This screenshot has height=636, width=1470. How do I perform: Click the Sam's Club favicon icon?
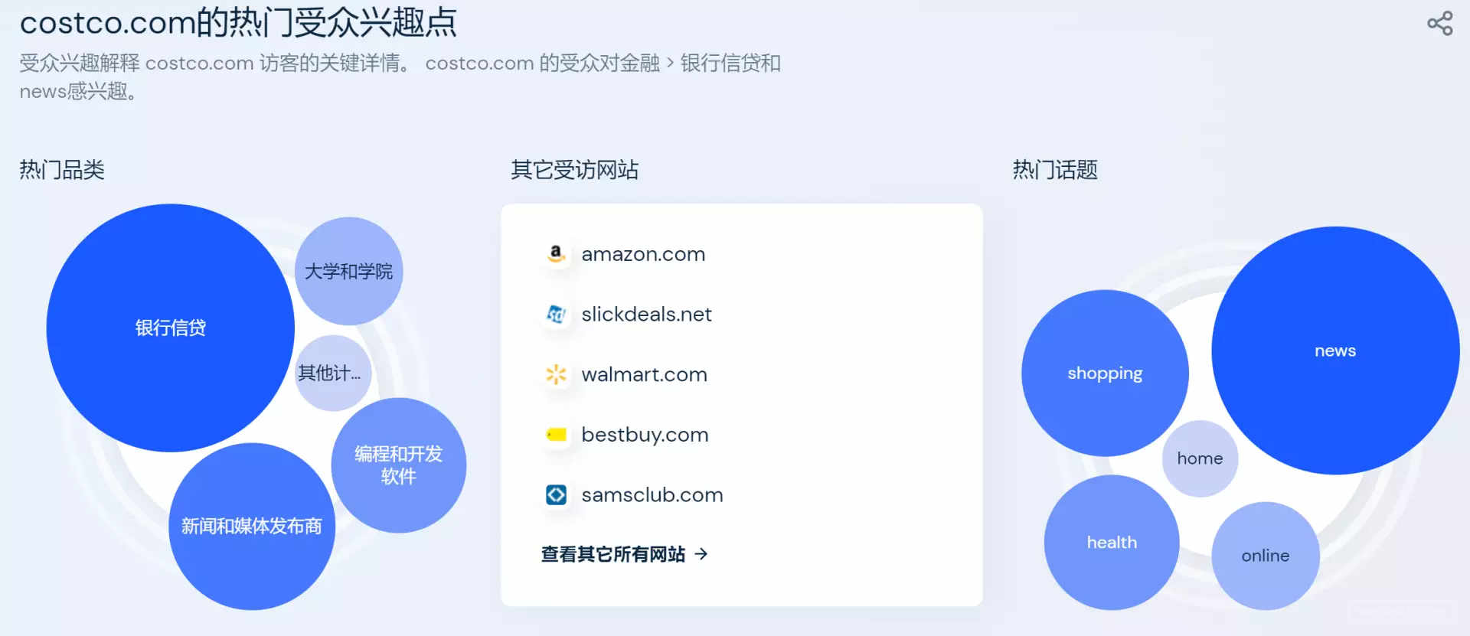557,495
